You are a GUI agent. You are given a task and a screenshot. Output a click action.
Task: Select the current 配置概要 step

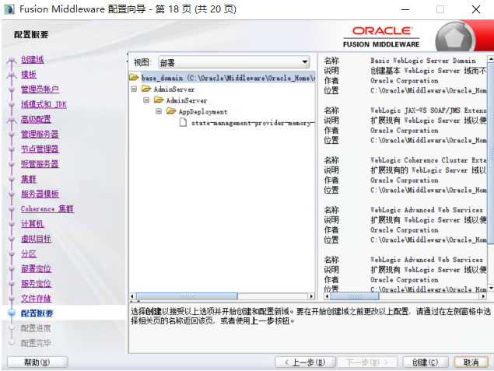tap(37, 313)
